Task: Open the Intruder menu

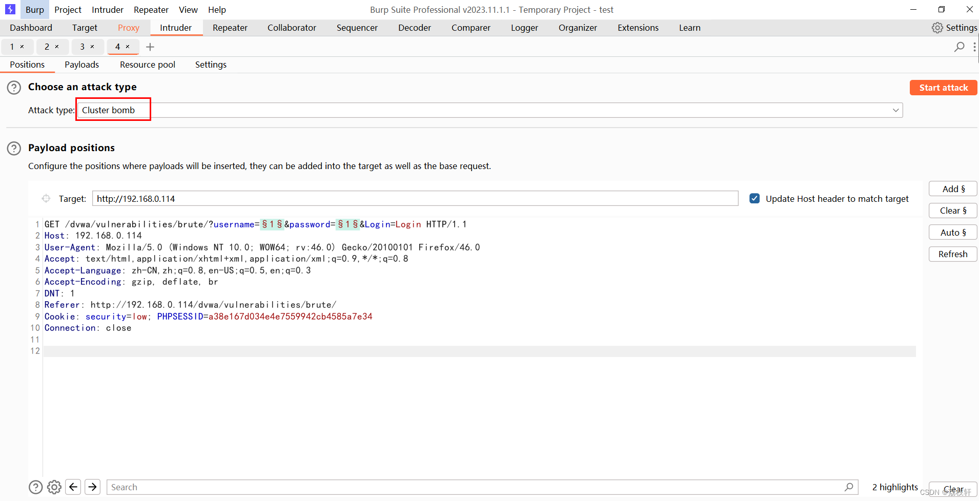Action: point(108,10)
